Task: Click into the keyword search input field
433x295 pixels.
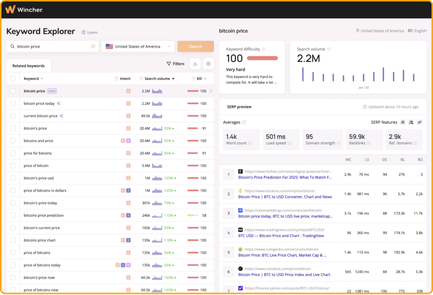Action: 51,46
